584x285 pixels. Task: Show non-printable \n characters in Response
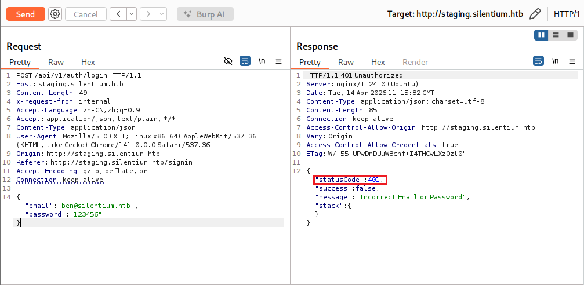tap(556, 61)
